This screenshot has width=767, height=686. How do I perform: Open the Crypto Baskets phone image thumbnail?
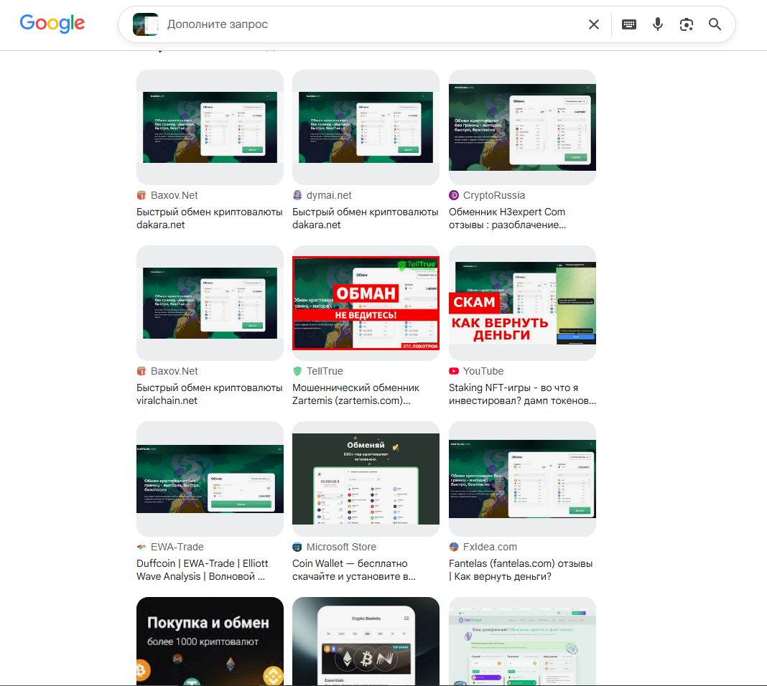pyautogui.click(x=366, y=641)
